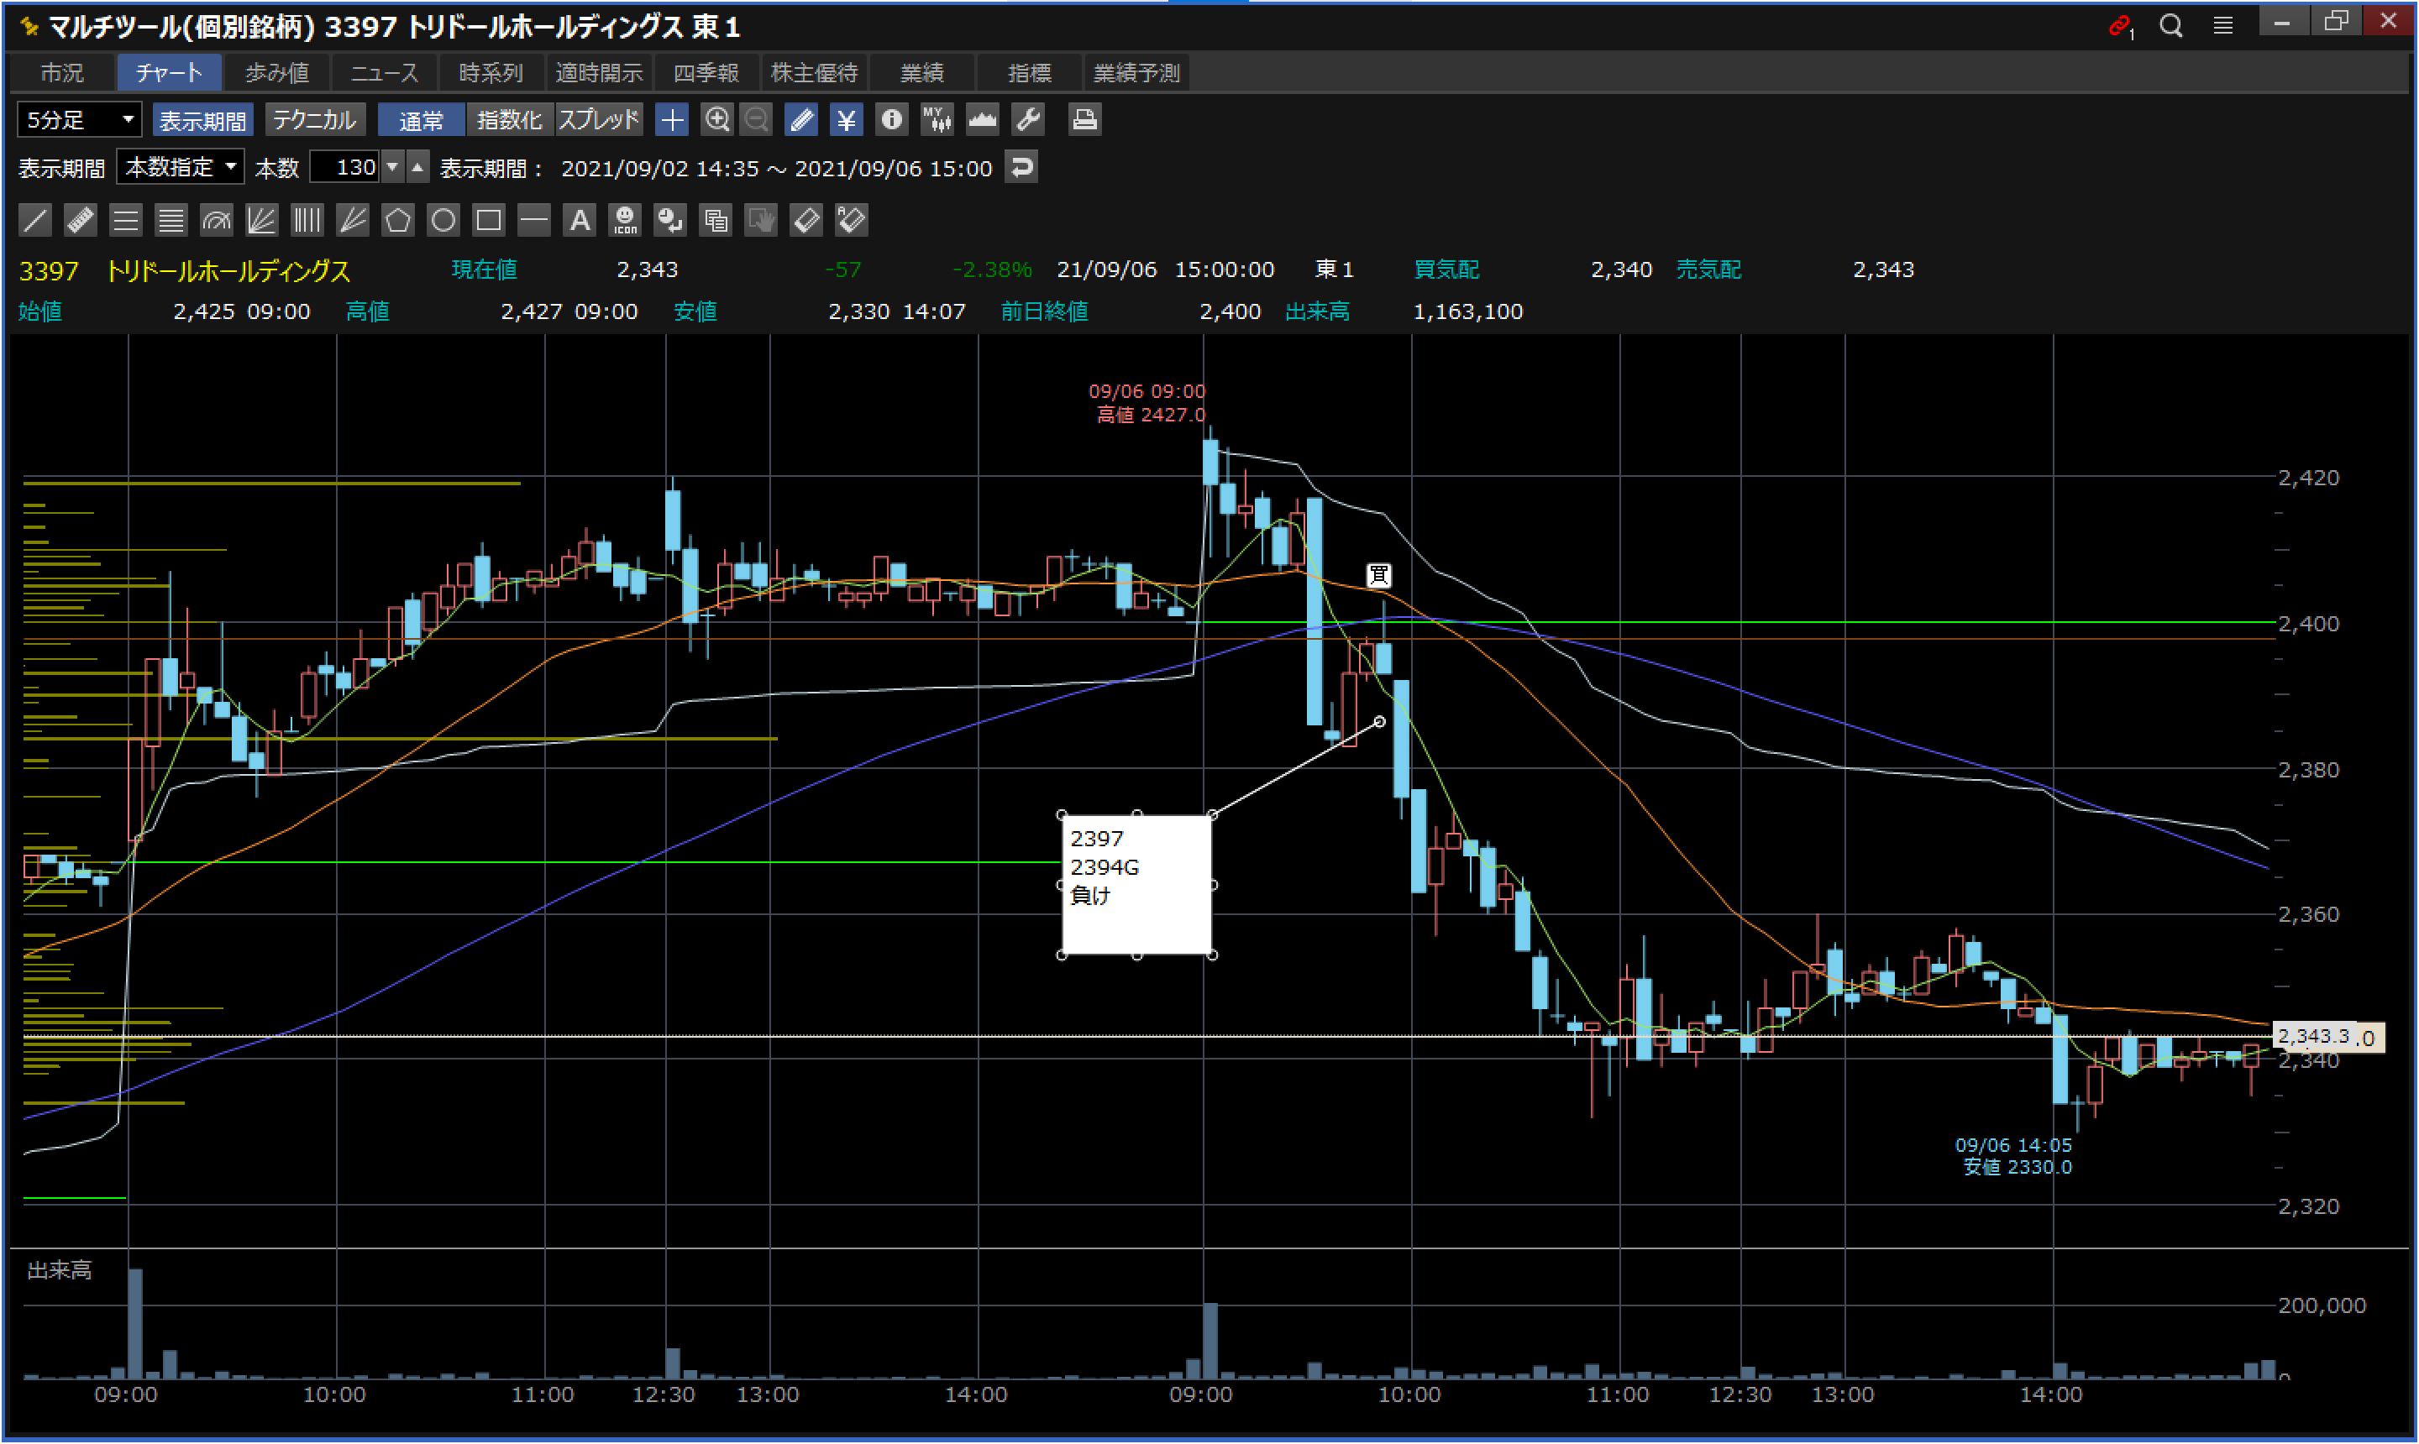Toggle the 表示期間 display period button
Image resolution: width=2419 pixels, height=1444 pixels.
[x=202, y=120]
